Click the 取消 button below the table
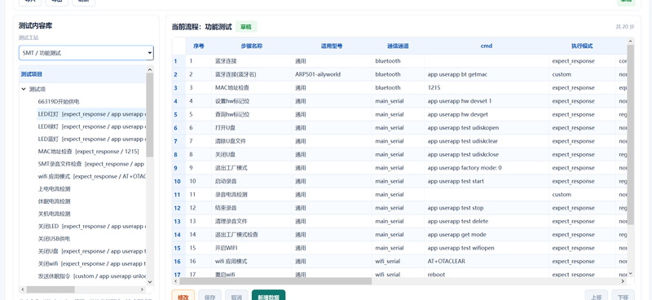Screen dimensions: 652x300 coord(236,296)
